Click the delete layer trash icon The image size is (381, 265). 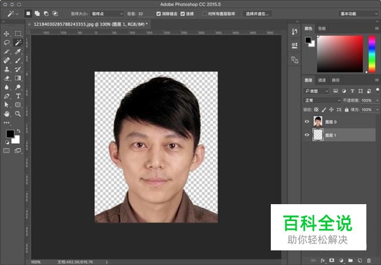point(369,259)
